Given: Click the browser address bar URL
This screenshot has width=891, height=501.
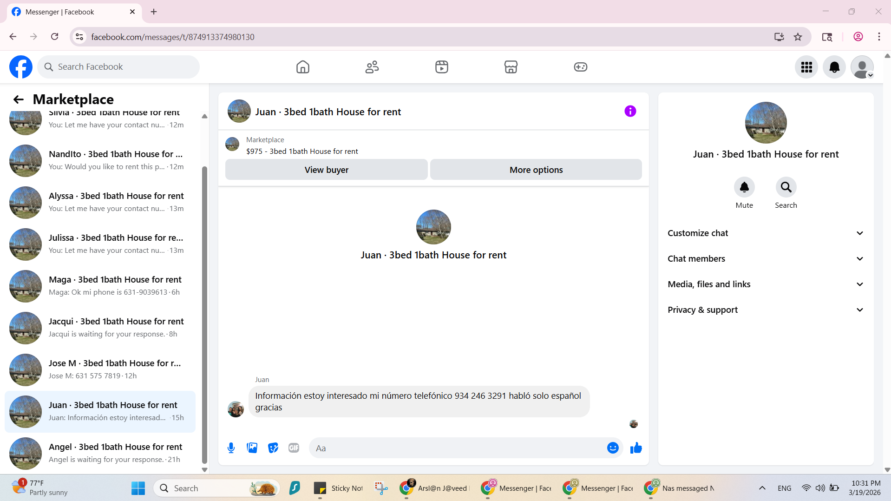Looking at the screenshot, I should (x=173, y=37).
